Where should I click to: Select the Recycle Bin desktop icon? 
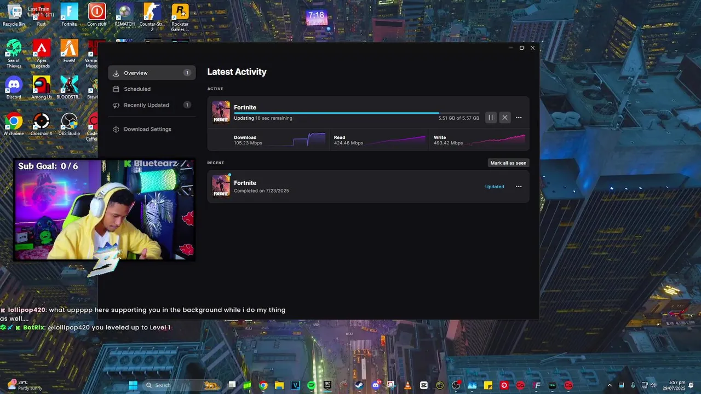tap(14, 15)
